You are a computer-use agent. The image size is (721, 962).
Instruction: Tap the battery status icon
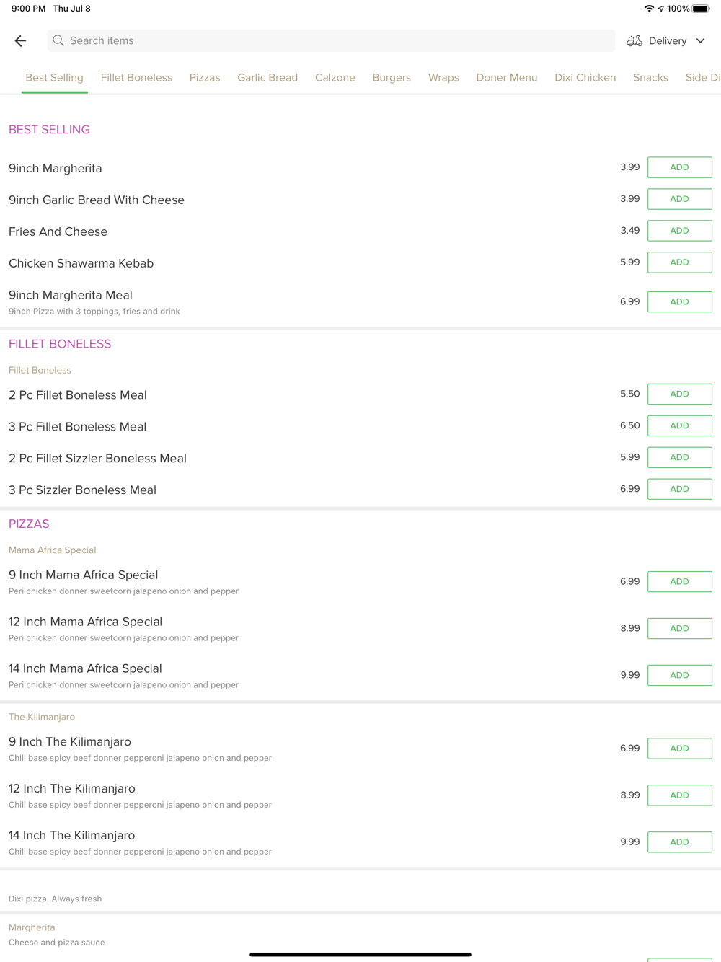coord(701,9)
